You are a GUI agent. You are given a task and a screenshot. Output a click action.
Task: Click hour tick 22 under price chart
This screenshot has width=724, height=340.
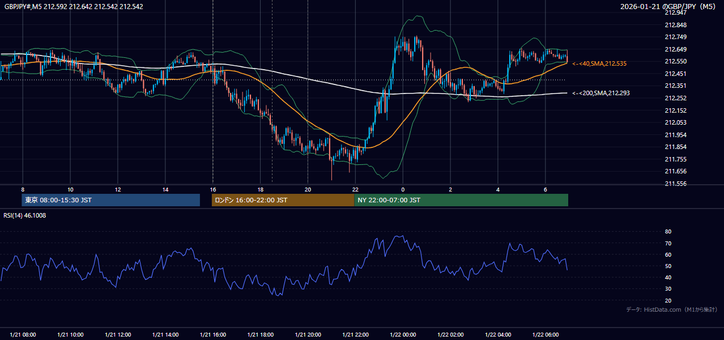click(x=355, y=189)
